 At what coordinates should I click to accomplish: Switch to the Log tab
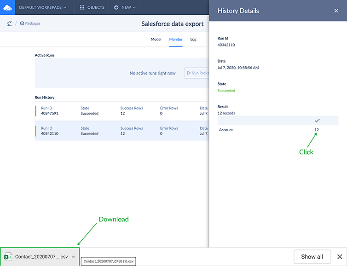[193, 39]
